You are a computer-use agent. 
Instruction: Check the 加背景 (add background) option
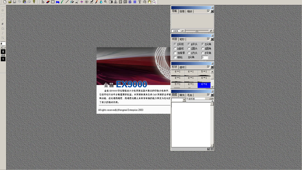point(175,53)
